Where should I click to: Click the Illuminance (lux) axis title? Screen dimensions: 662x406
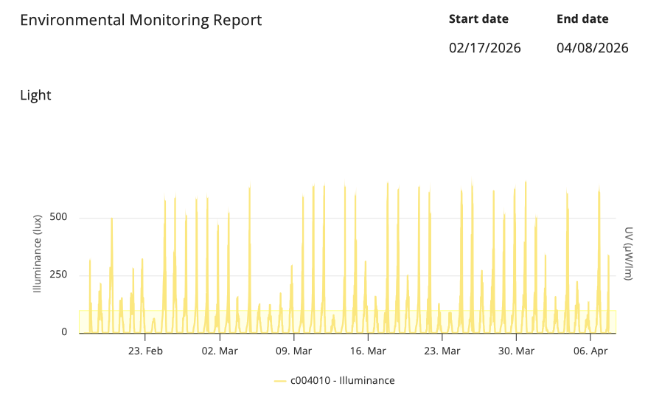[38, 254]
